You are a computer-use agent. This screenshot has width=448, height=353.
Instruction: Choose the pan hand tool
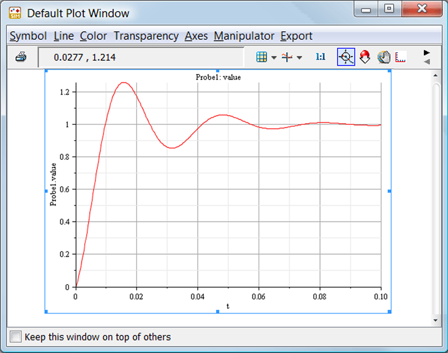coord(384,57)
